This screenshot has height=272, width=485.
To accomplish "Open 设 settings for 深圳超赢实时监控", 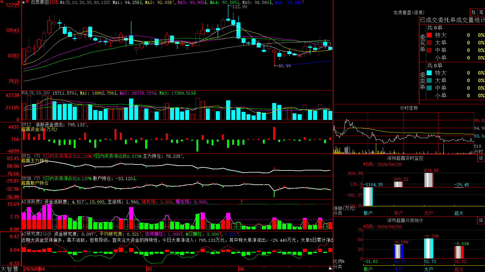I will [481, 158].
